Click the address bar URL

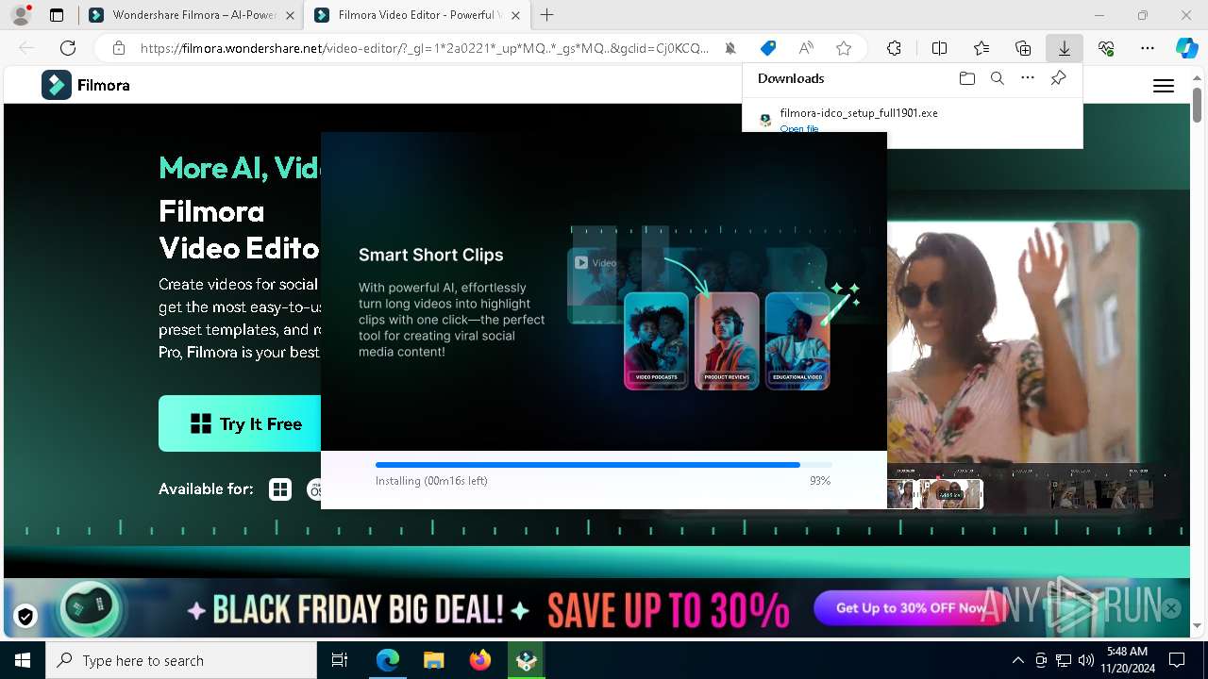[424, 48]
